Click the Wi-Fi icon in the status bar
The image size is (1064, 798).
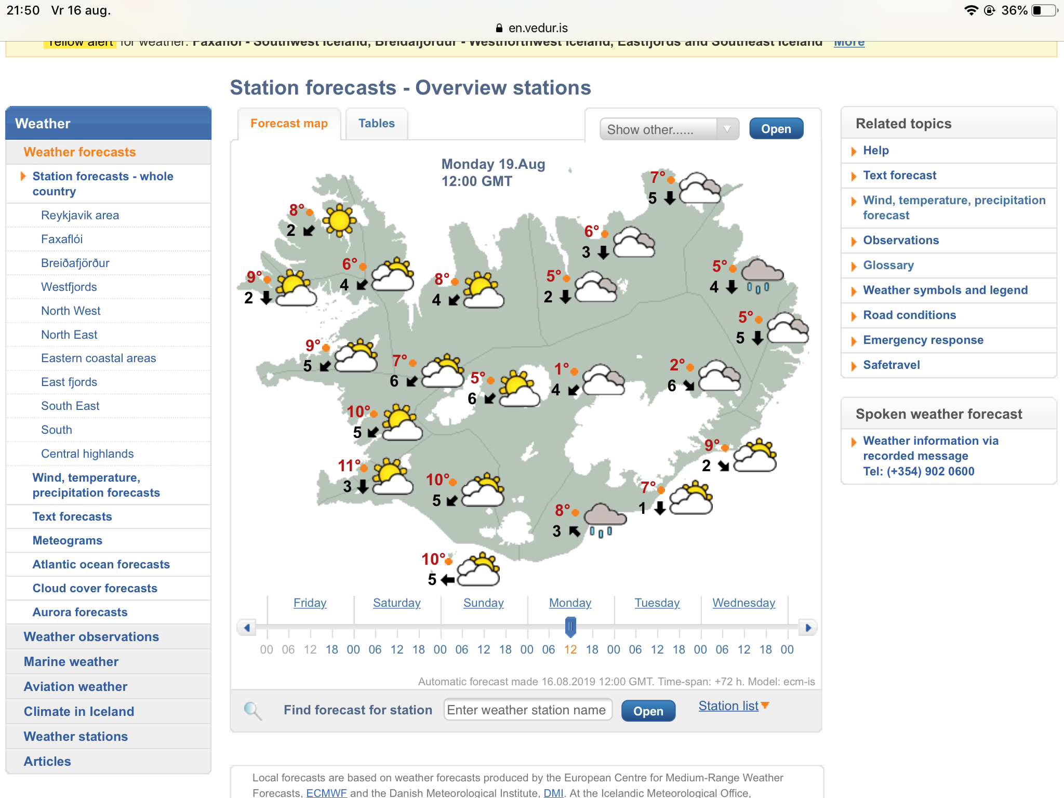[971, 10]
